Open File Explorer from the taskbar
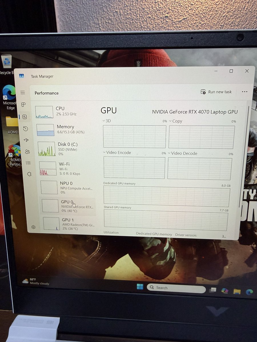This screenshot has width=257, height=342. [x=237, y=291]
